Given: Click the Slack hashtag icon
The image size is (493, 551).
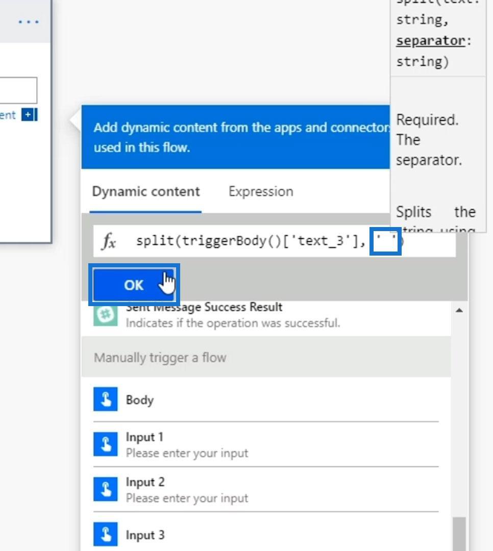Looking at the screenshot, I should pos(106,314).
